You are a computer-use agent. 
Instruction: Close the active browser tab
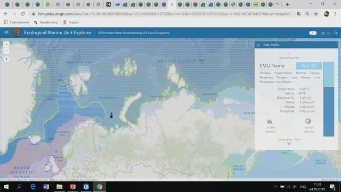172,4
